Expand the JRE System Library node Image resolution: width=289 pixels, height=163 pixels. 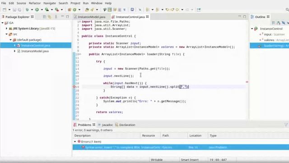(7, 29)
